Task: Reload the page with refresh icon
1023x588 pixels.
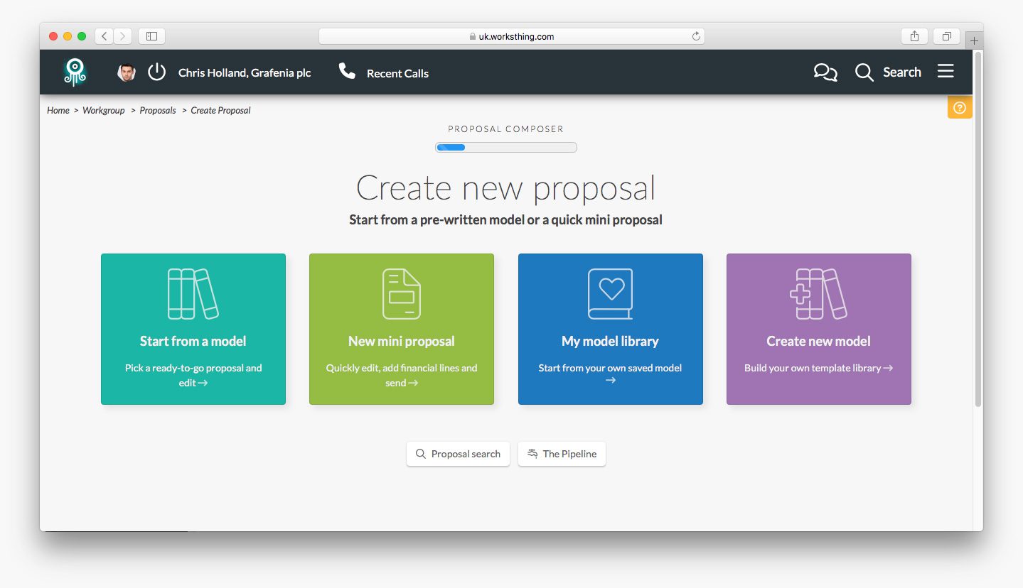Action: coord(696,36)
